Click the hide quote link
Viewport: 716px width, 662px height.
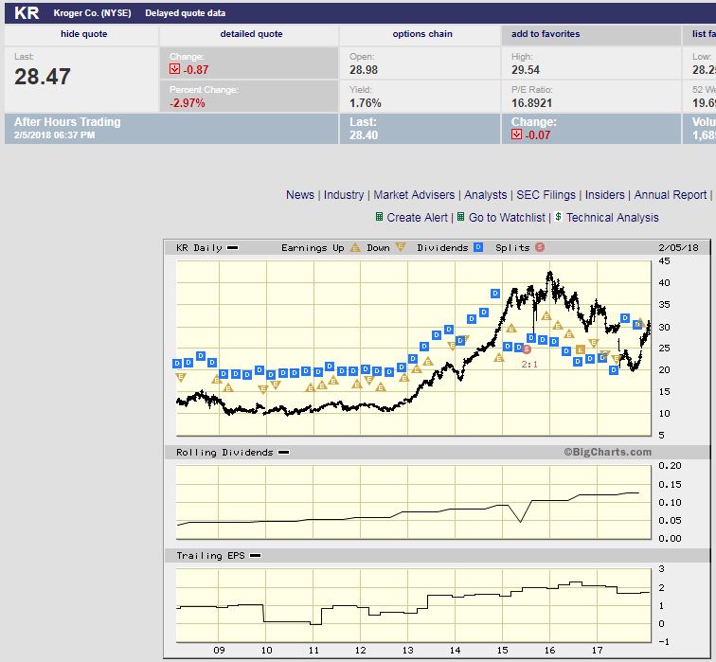tap(83, 34)
